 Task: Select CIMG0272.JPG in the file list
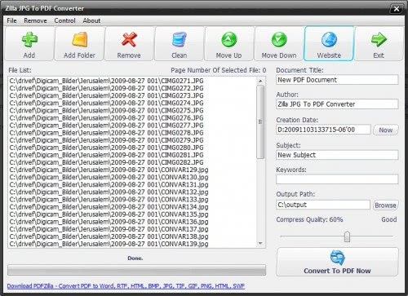click(x=106, y=88)
